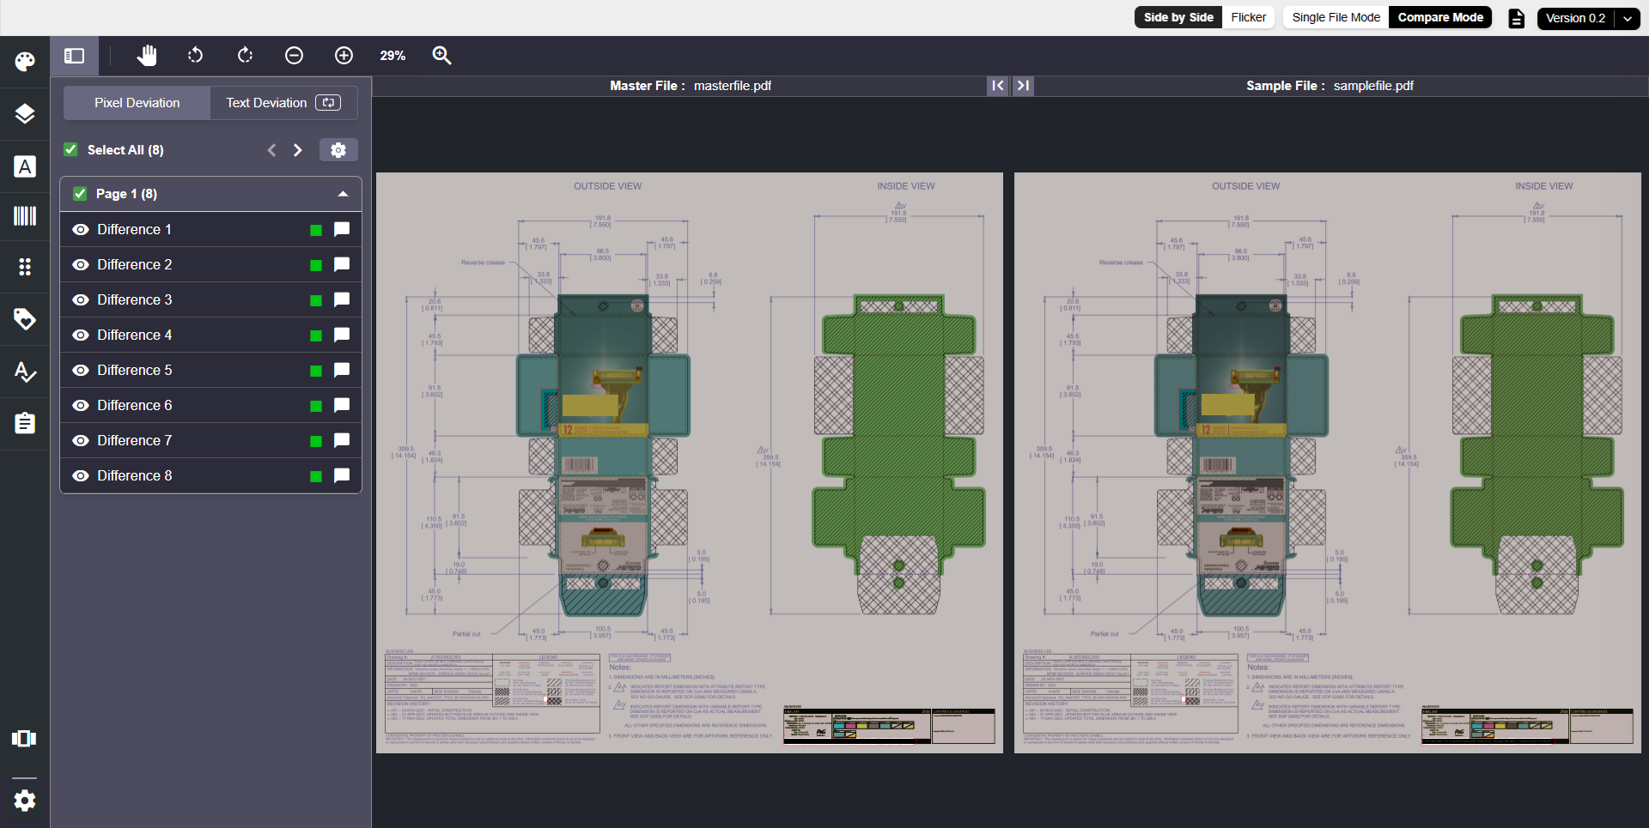Viewport: 1649px width, 828px height.
Task: Hide Difference 5 with its eye icon
Action: click(x=81, y=370)
